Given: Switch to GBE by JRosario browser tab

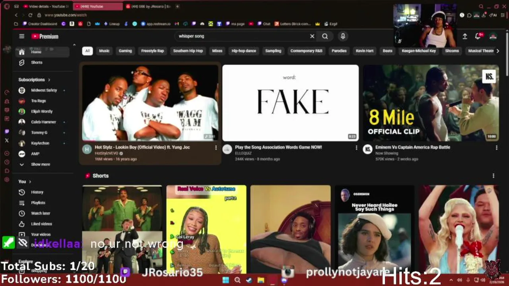Looking at the screenshot, I should (x=149, y=6).
